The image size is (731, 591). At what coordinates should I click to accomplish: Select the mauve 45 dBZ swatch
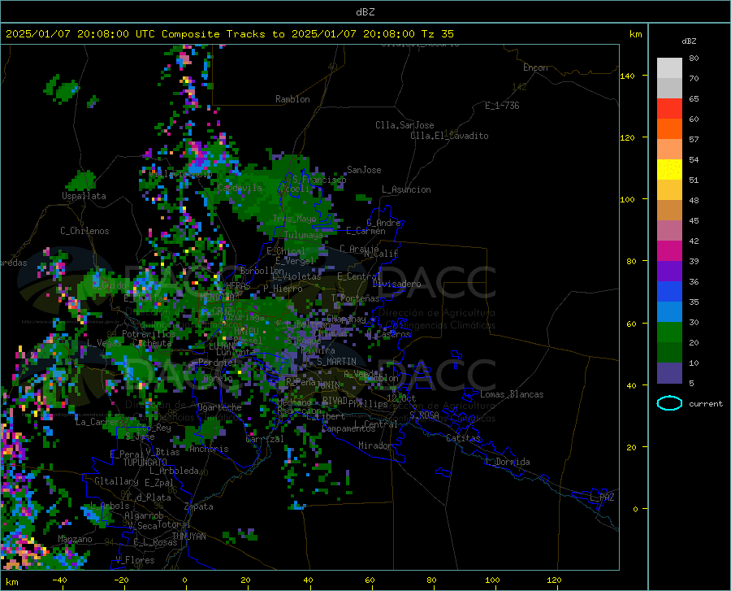click(x=669, y=230)
